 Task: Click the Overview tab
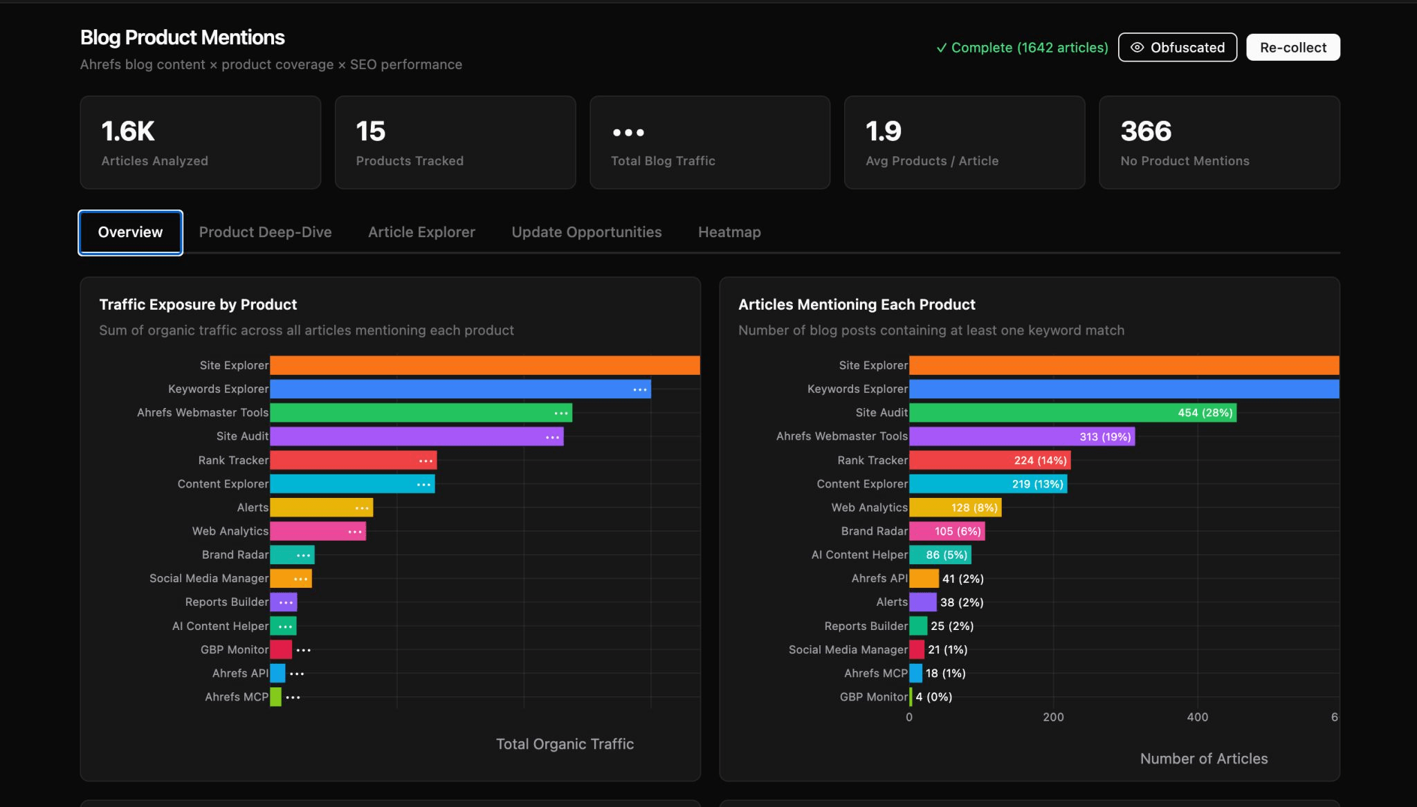(x=129, y=232)
